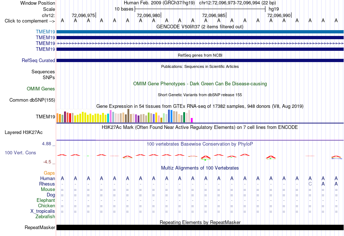Select the Zebrafish alignment row label
Screen dimensions: 344x236
coord(45,216)
